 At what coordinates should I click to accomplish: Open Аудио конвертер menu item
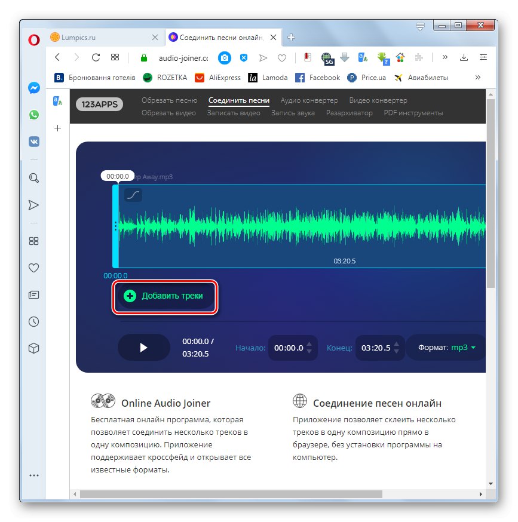[x=309, y=100]
